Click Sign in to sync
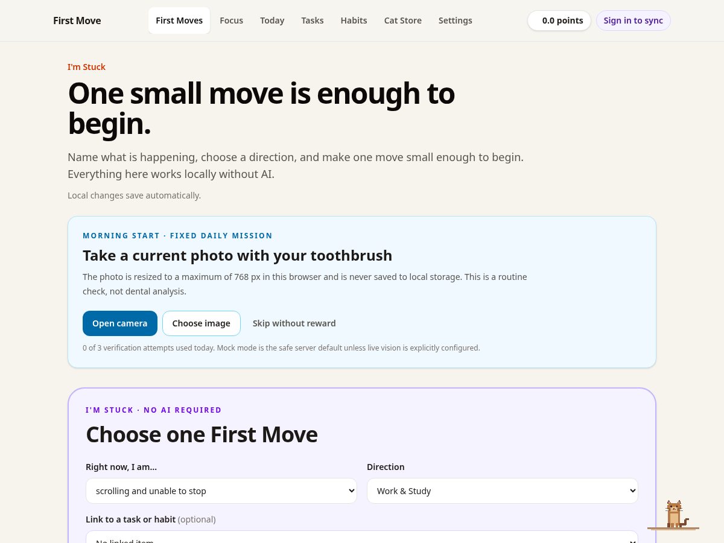The width and height of the screenshot is (724, 543). 633,21
